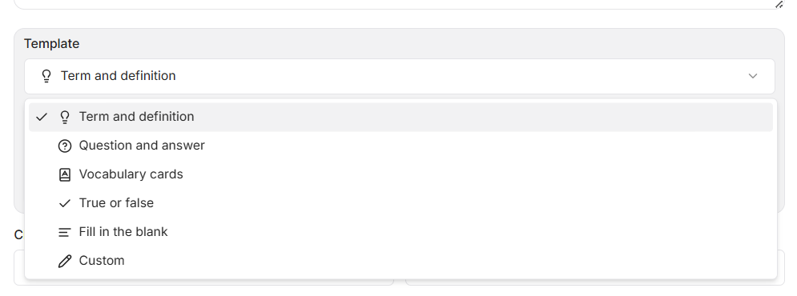Screen dimensions: 797x296
Task: Click the Vocabulary cards book icon
Action: (x=65, y=174)
